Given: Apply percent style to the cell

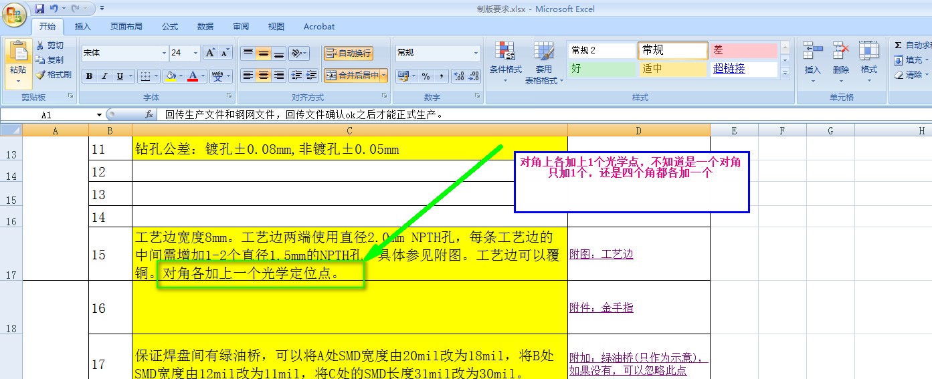Looking at the screenshot, I should click(x=426, y=76).
